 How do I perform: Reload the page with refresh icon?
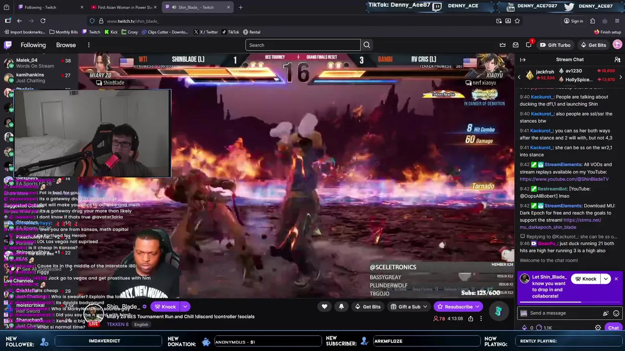coord(43,21)
